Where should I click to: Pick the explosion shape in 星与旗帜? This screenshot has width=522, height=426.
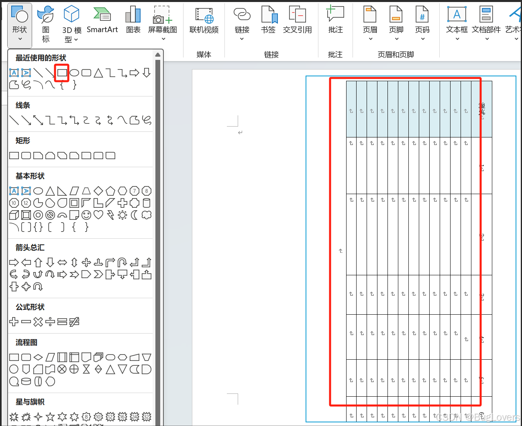click(x=14, y=417)
